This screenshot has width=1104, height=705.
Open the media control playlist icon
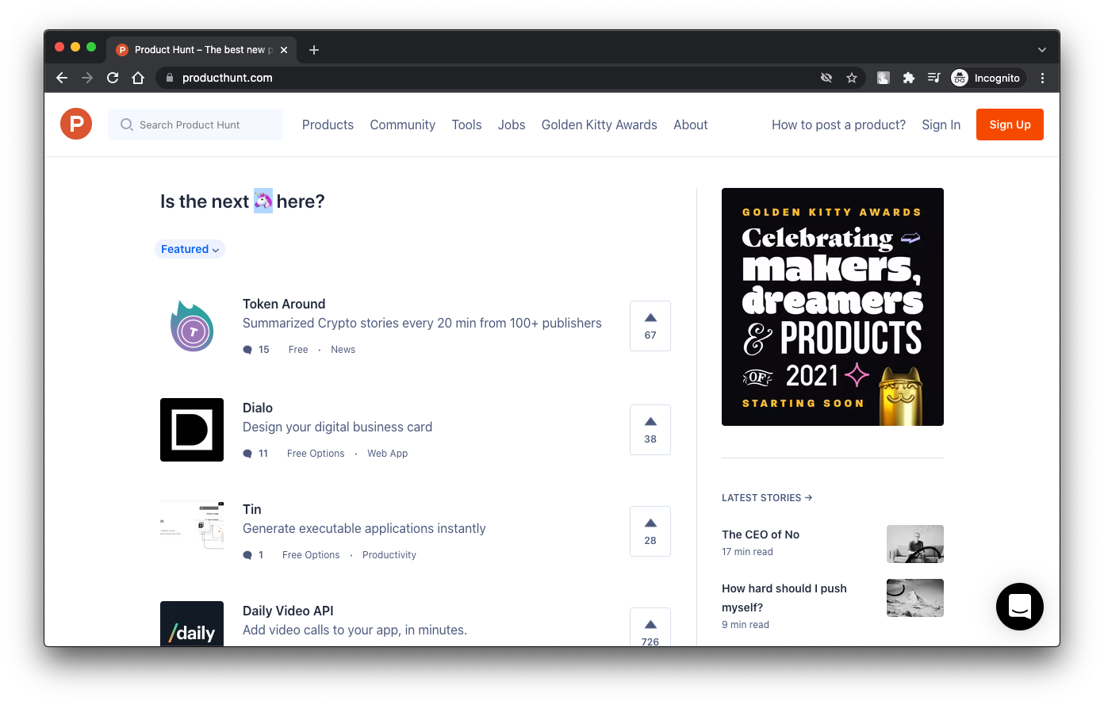tap(934, 78)
